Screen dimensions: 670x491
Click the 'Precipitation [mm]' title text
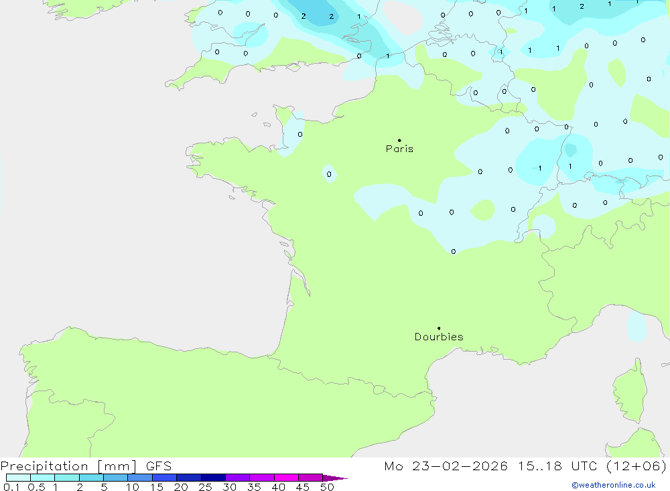click(x=68, y=466)
